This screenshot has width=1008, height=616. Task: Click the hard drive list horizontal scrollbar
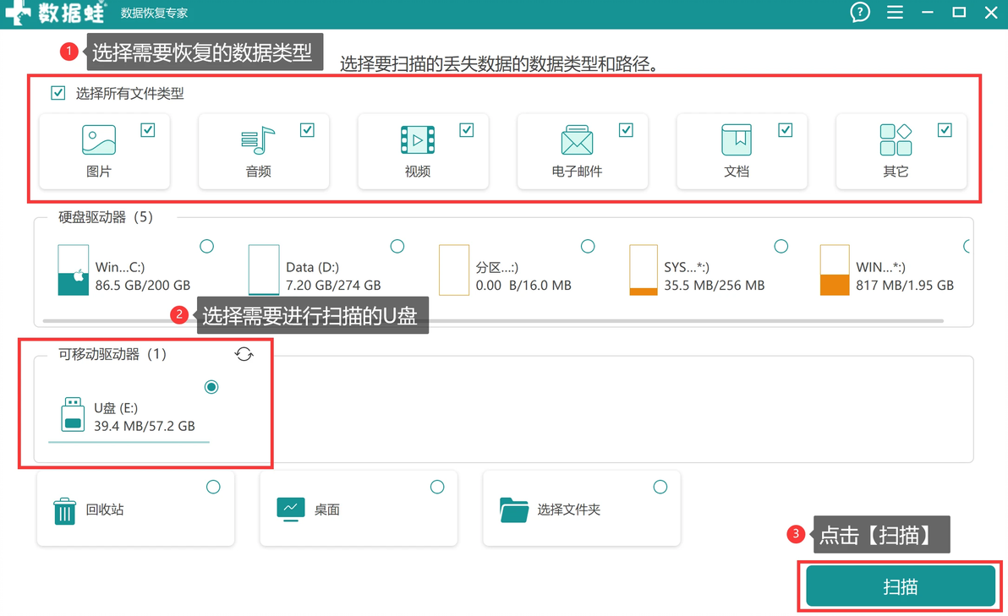click(493, 320)
